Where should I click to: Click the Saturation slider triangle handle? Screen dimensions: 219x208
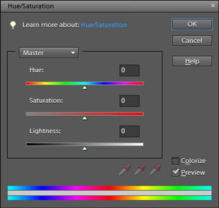point(85,118)
